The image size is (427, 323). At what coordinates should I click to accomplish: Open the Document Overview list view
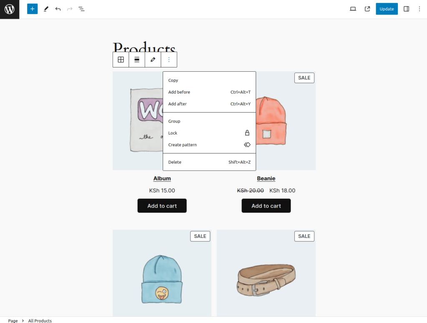coord(81,9)
